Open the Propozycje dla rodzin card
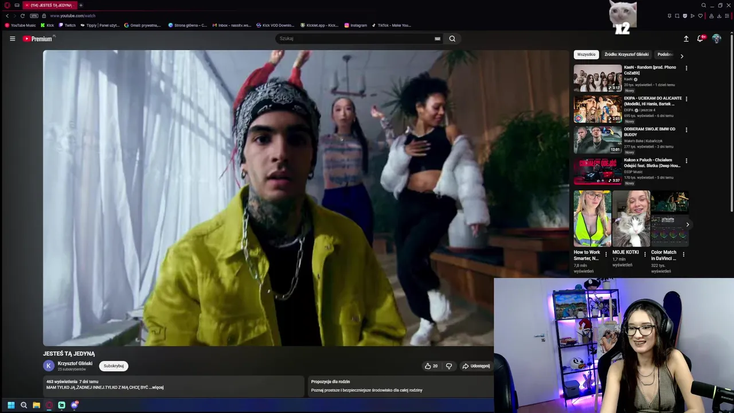 tap(400, 386)
